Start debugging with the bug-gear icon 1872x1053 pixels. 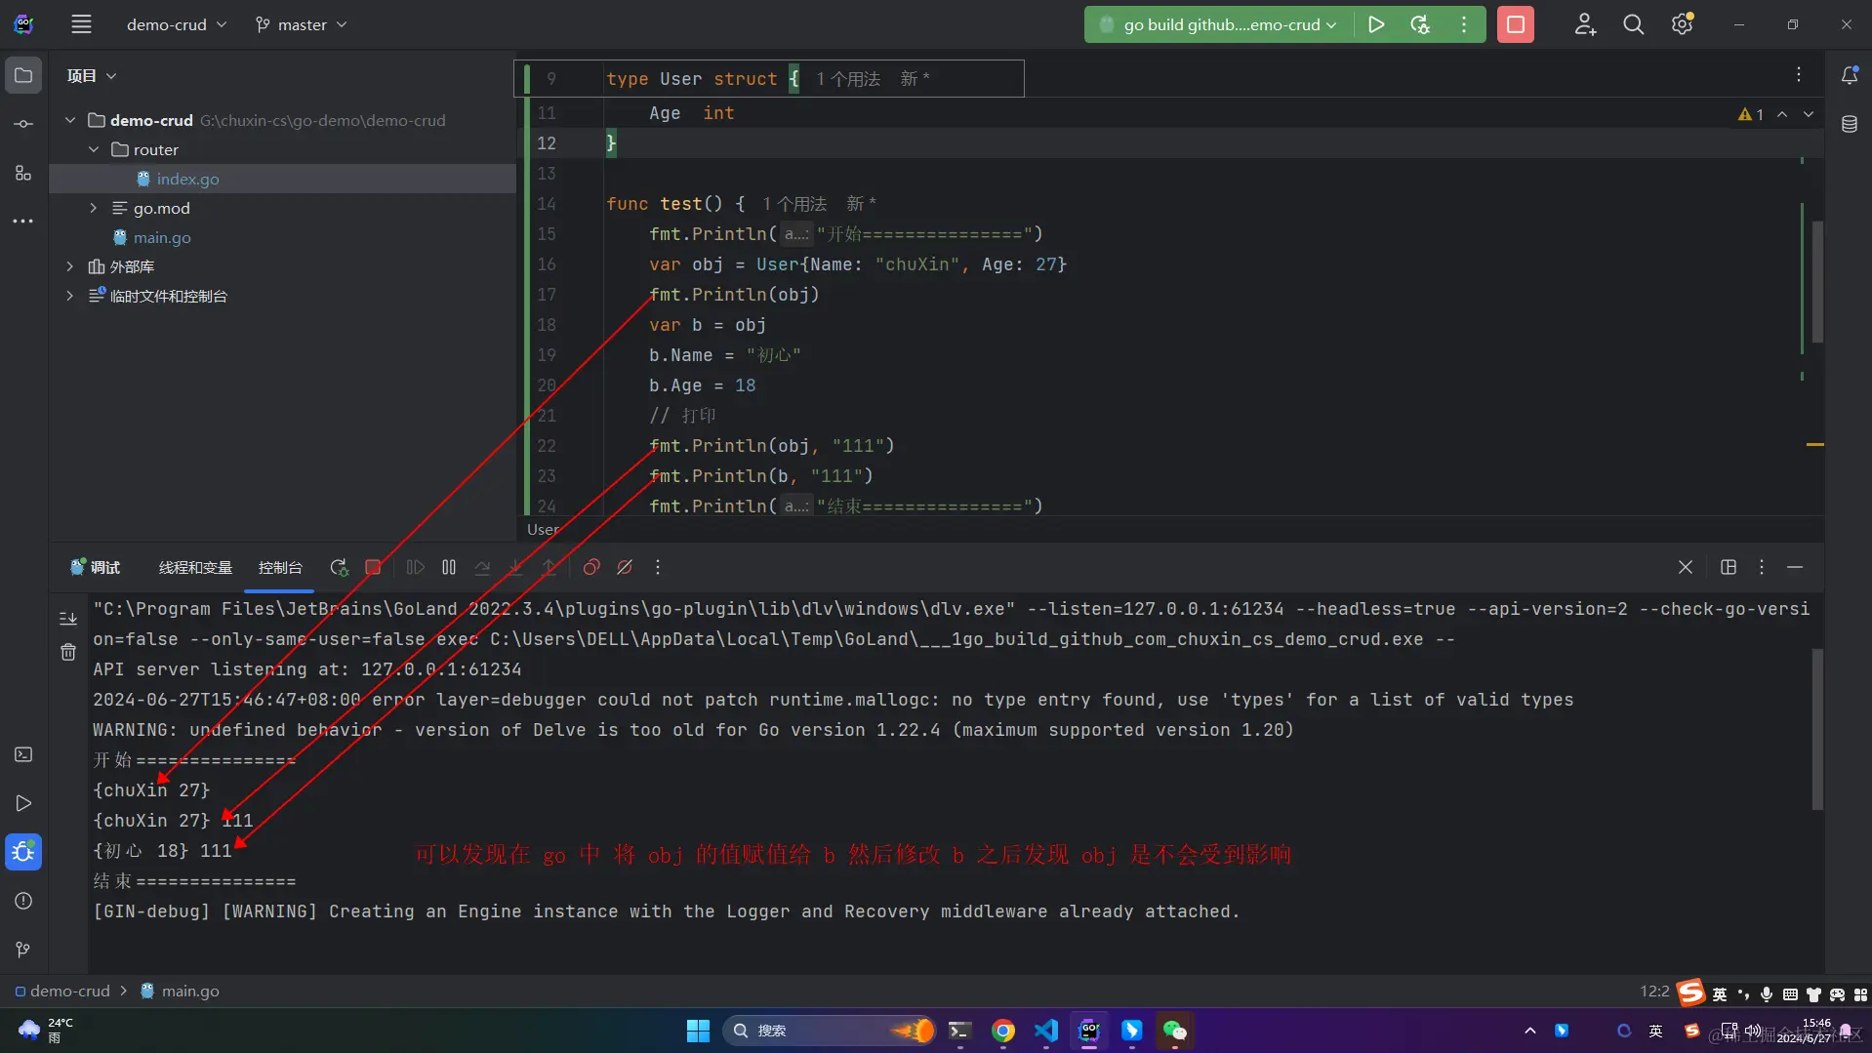click(x=1420, y=24)
